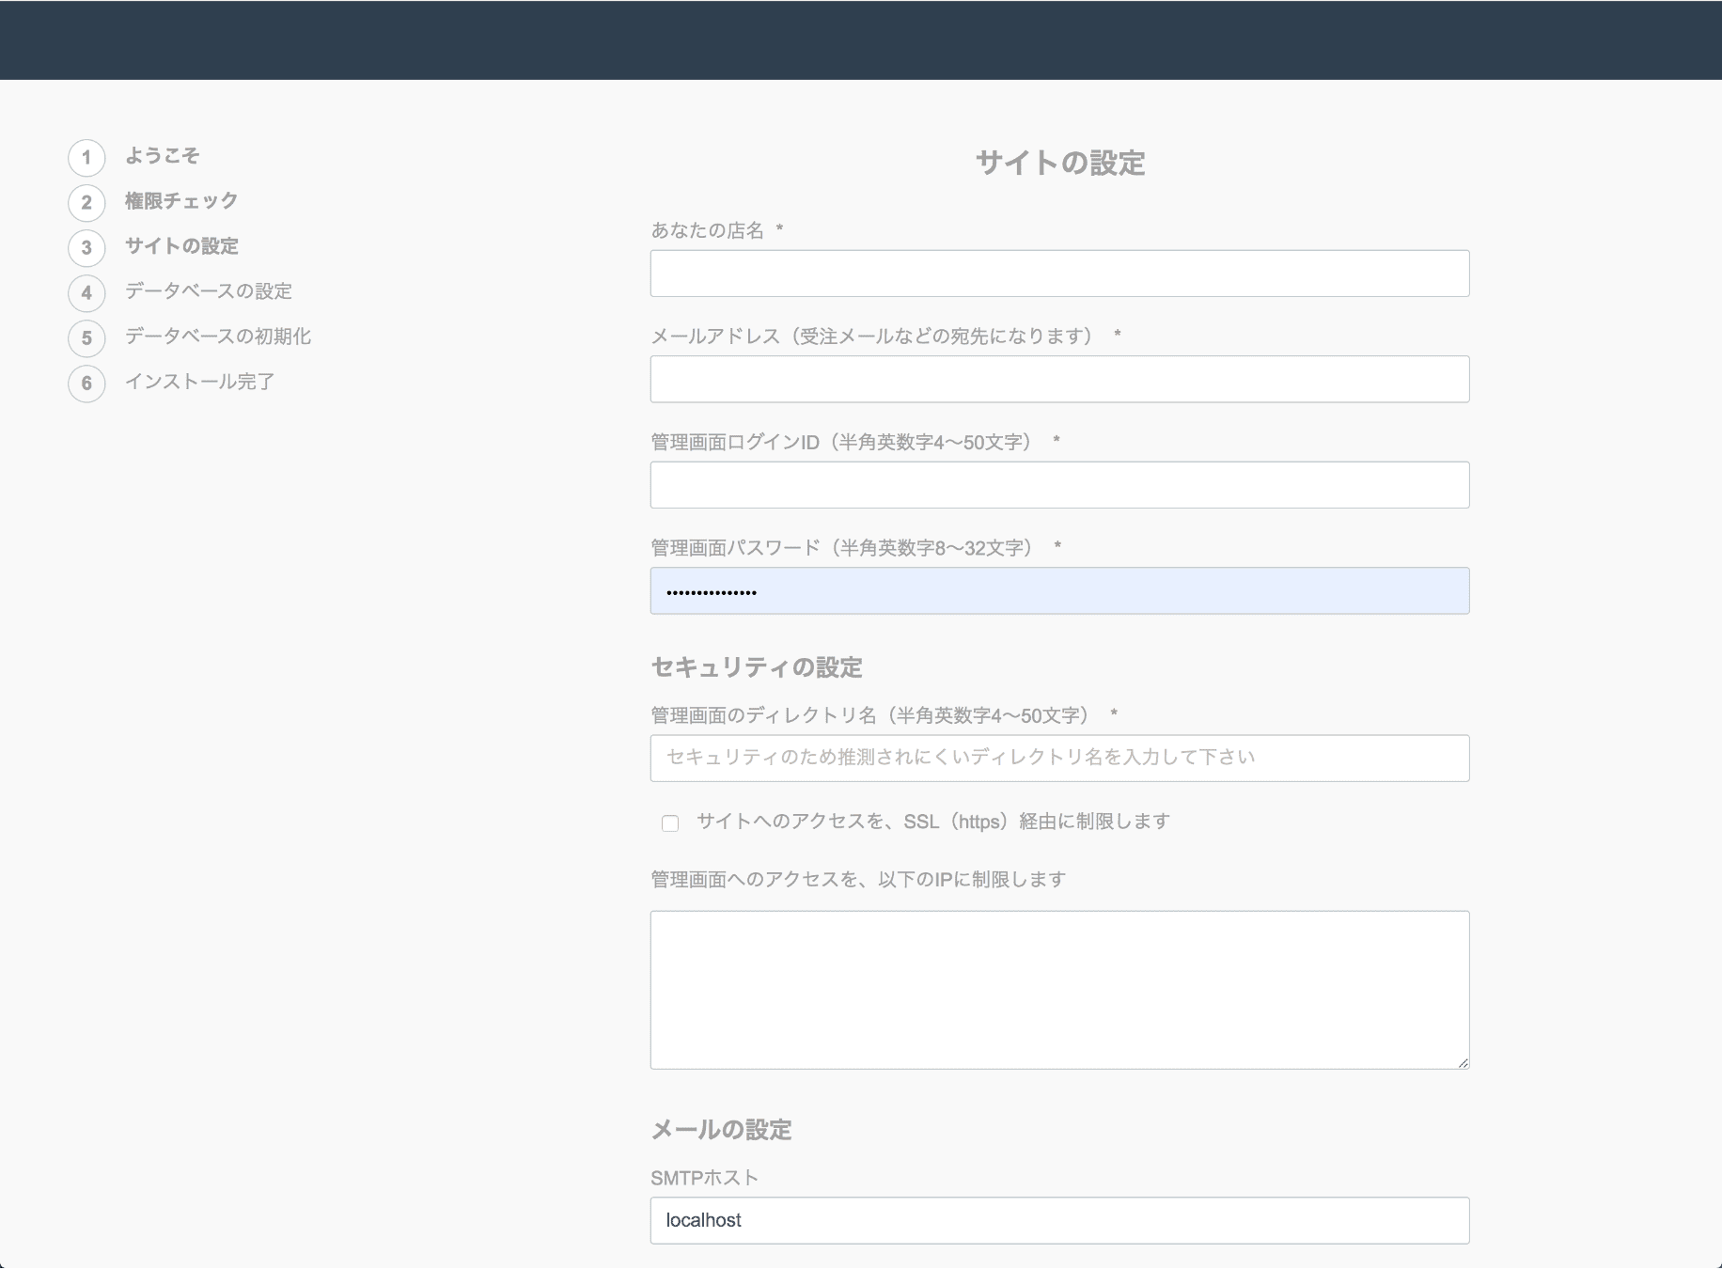Click step 6 circle icon for インストール完了
Screen dimensions: 1722x1269
pos(86,383)
